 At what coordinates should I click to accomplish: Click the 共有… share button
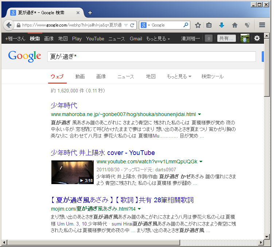click(226, 38)
